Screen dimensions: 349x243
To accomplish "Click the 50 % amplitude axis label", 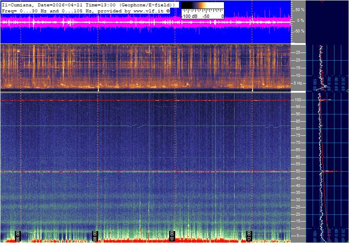I will [x=300, y=9].
